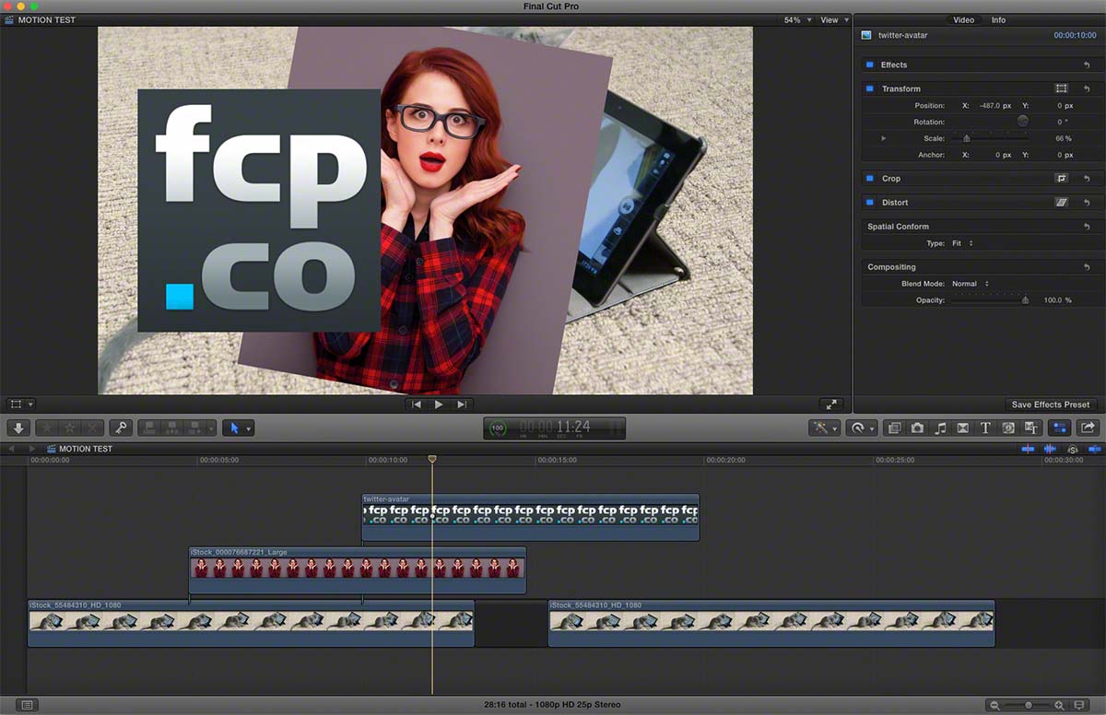Adjust the Opacity slider handle
This screenshot has width=1106, height=715.
tap(1025, 300)
